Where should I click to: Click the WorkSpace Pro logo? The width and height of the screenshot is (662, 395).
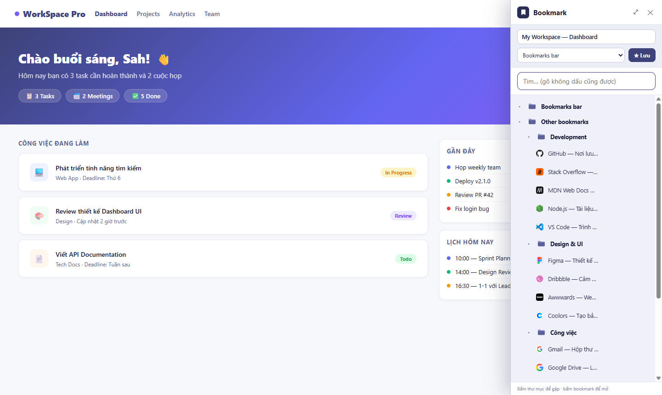tap(50, 14)
